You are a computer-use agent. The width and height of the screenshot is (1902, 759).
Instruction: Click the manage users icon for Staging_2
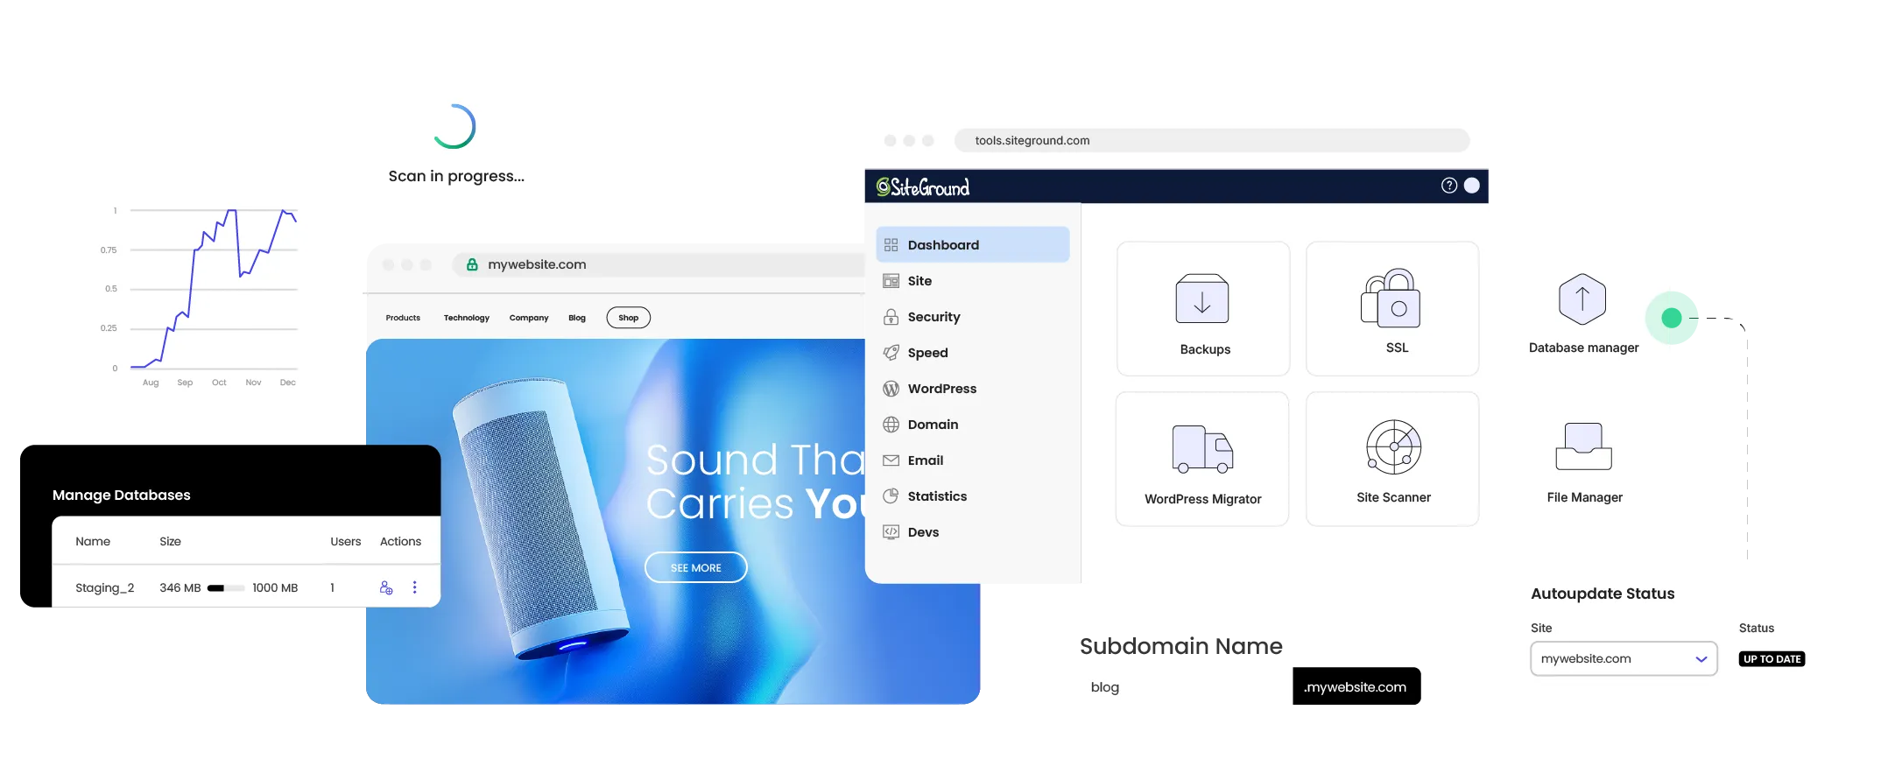[386, 588]
